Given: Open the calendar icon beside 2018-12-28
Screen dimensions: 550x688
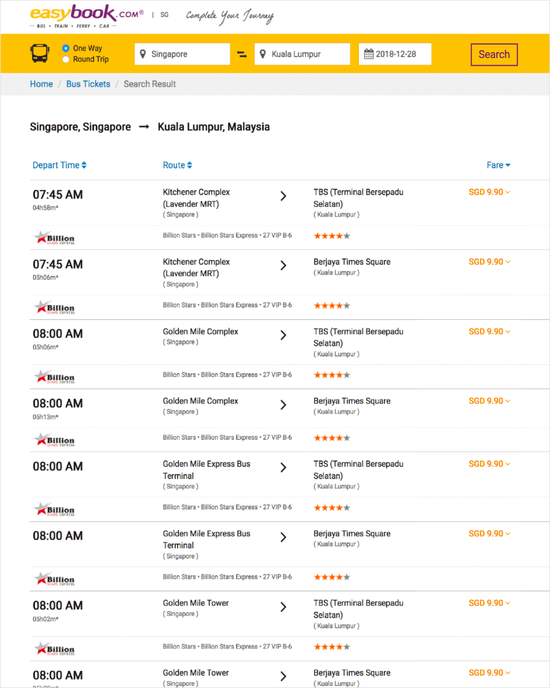Looking at the screenshot, I should 369,54.
